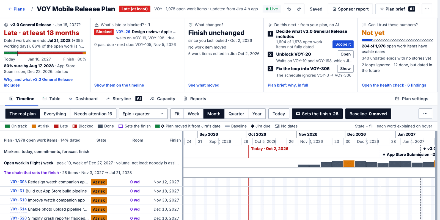This screenshot has width=440, height=220.
Task: Click the undo arrow icon
Action: click(289, 9)
